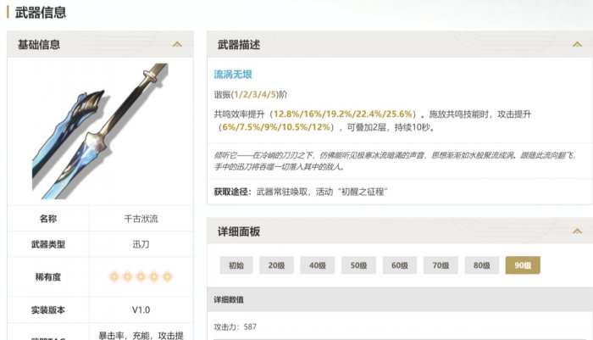
Task: Click the V1.0 version value
Action: coord(141,309)
